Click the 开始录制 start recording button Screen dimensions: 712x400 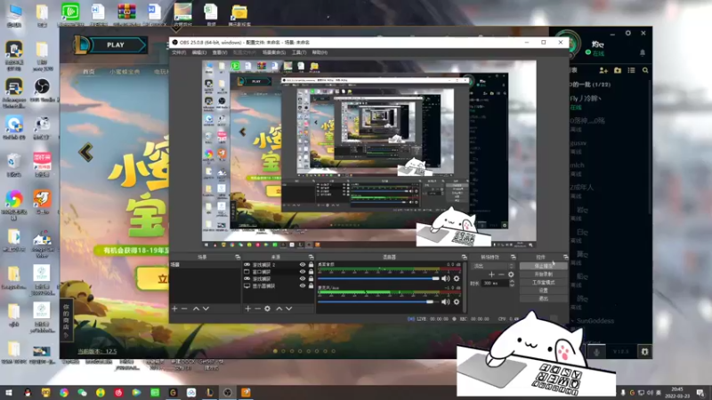pyautogui.click(x=544, y=275)
